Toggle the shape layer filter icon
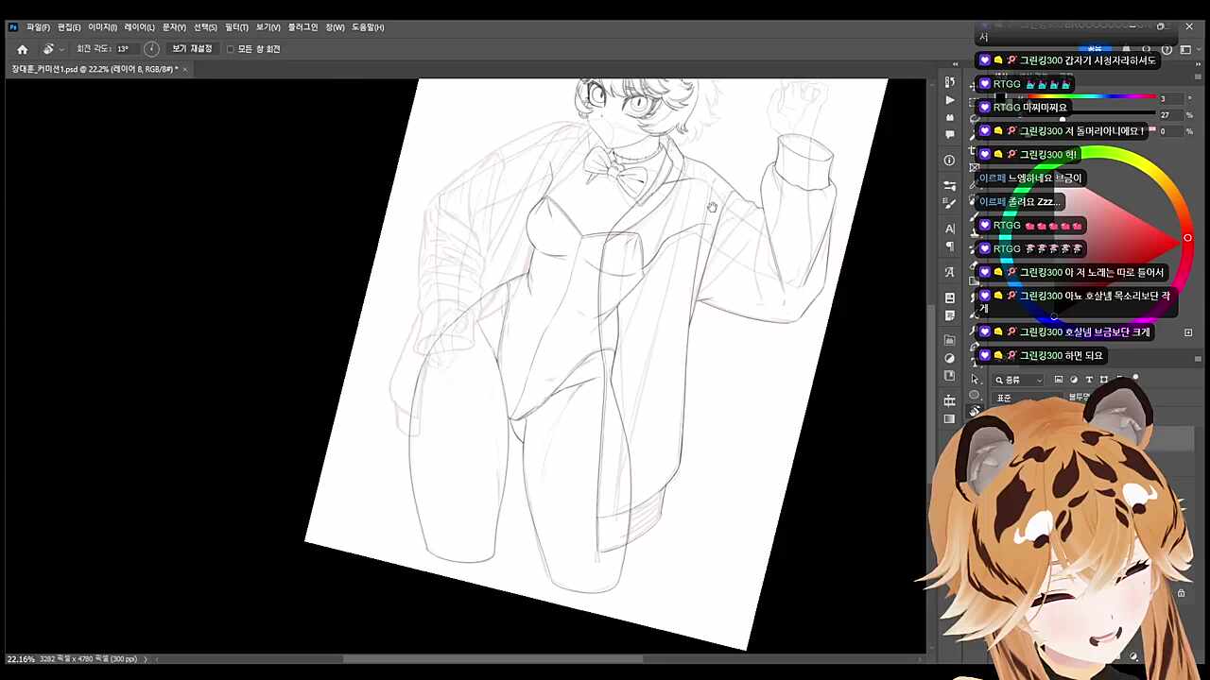This screenshot has height=680, width=1210. [1104, 380]
